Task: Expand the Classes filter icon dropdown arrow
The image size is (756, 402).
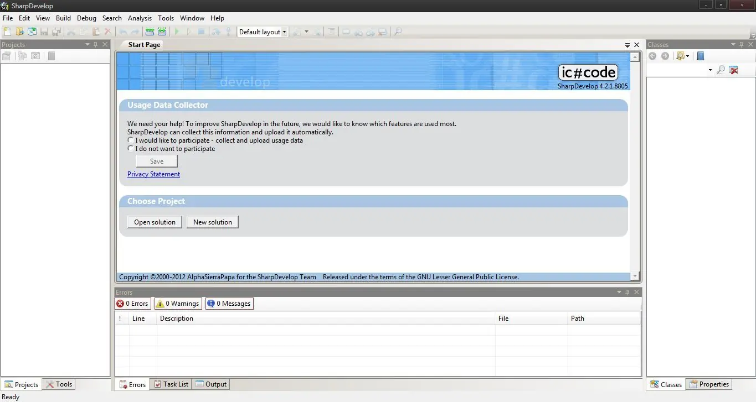Action: [x=688, y=56]
